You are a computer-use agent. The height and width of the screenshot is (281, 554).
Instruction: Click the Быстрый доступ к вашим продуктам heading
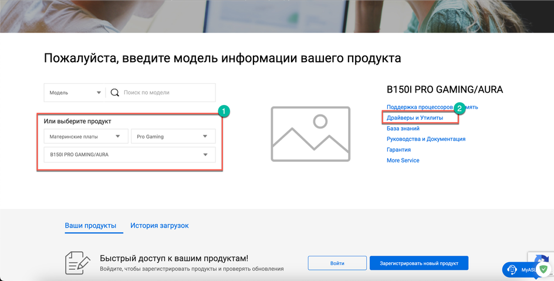[174, 258]
